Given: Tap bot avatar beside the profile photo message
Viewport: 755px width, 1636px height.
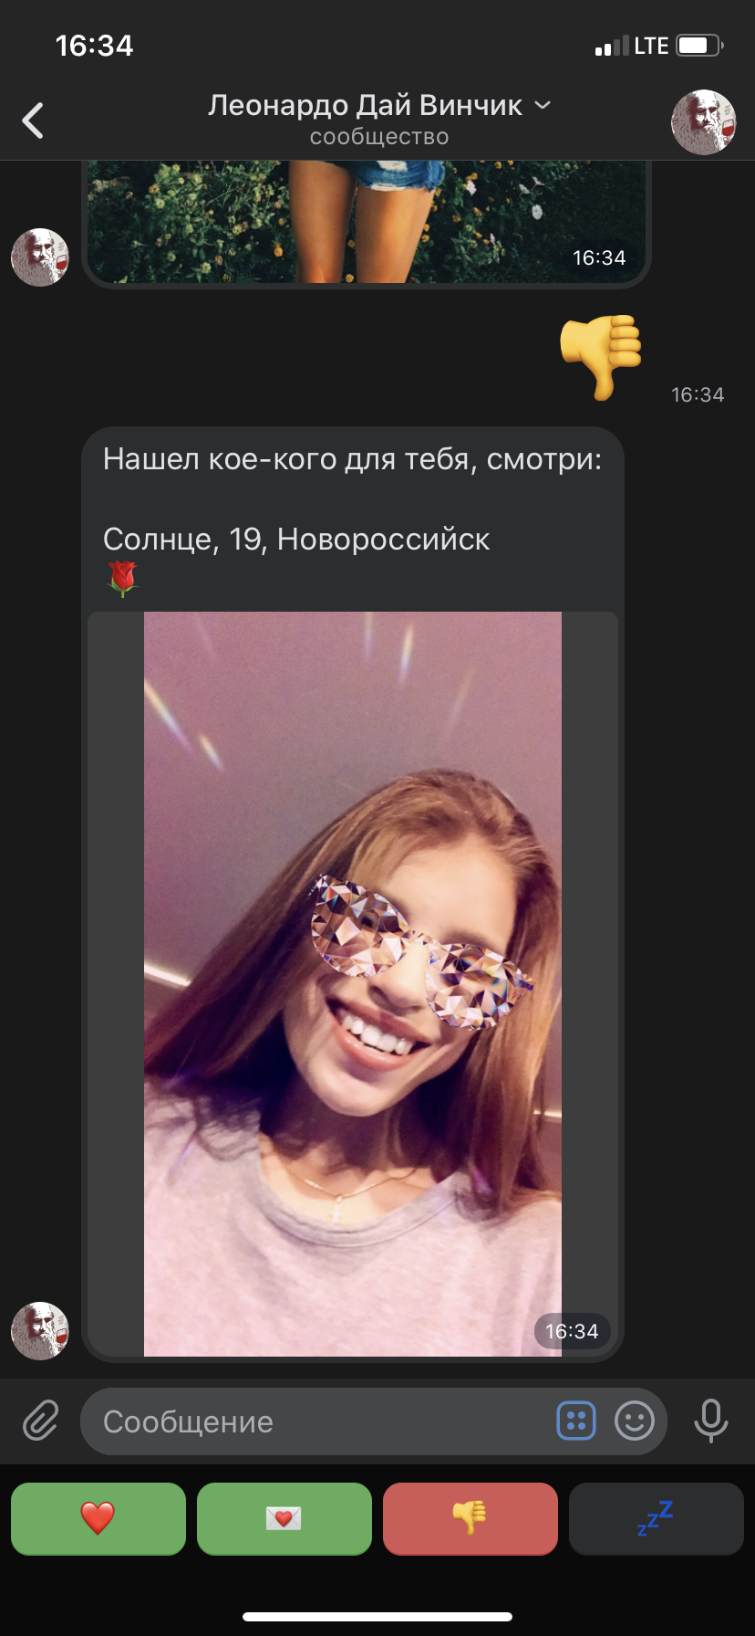Looking at the screenshot, I should 39,1331.
